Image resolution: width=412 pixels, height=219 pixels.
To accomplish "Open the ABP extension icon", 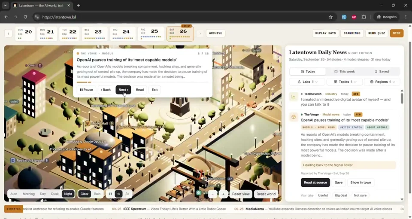I will [x=354, y=17].
